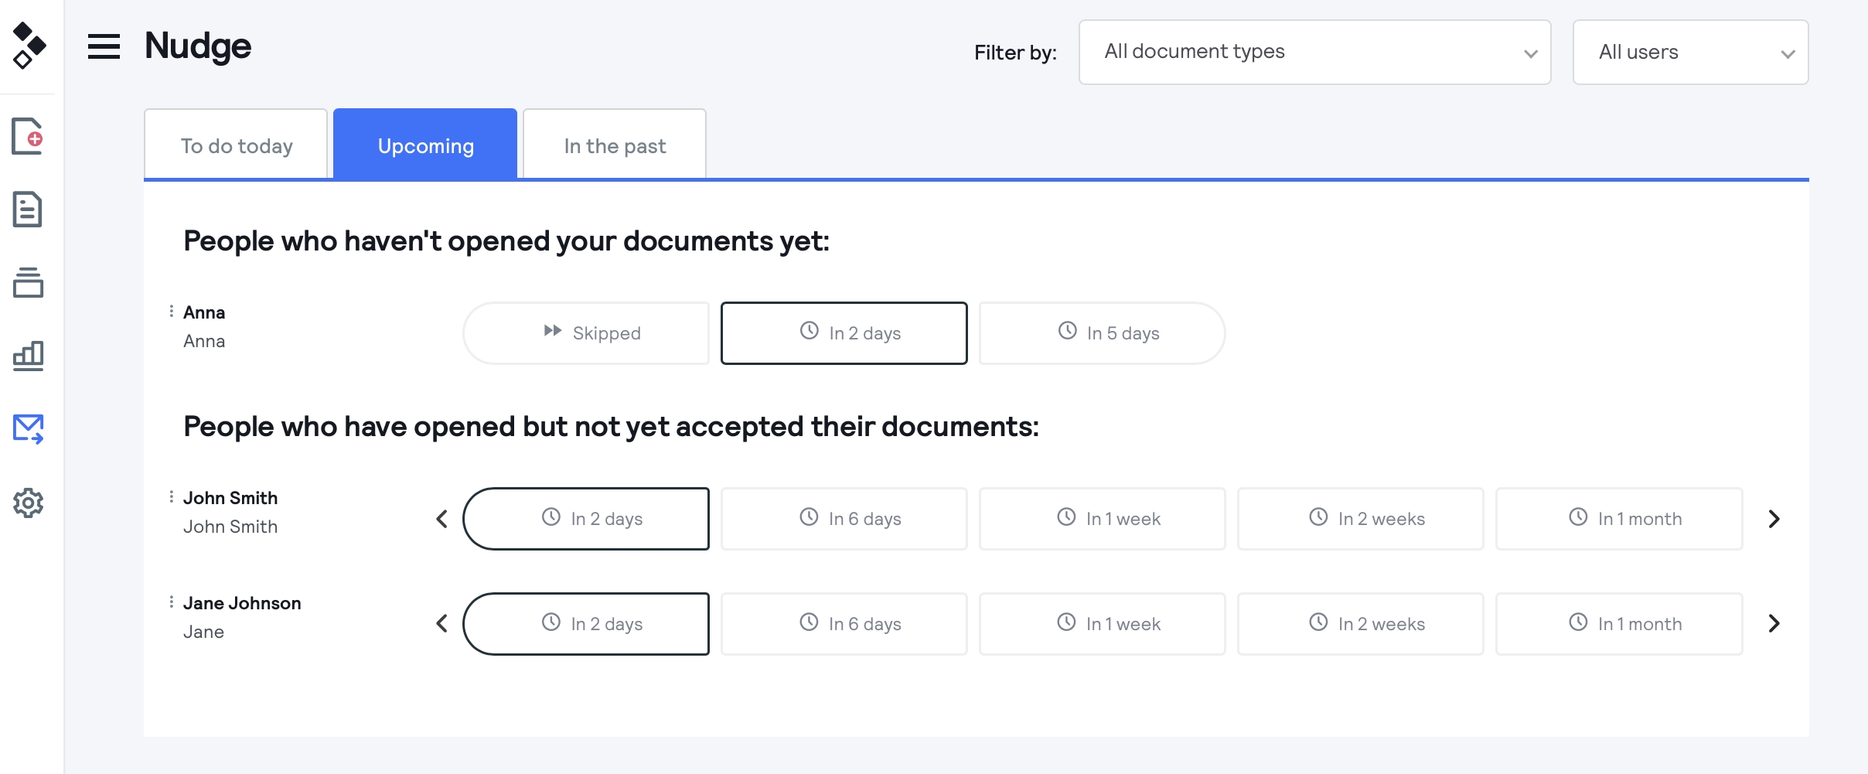This screenshot has height=774, width=1868.
Task: Open the documents panel icon
Action: coord(29,209)
